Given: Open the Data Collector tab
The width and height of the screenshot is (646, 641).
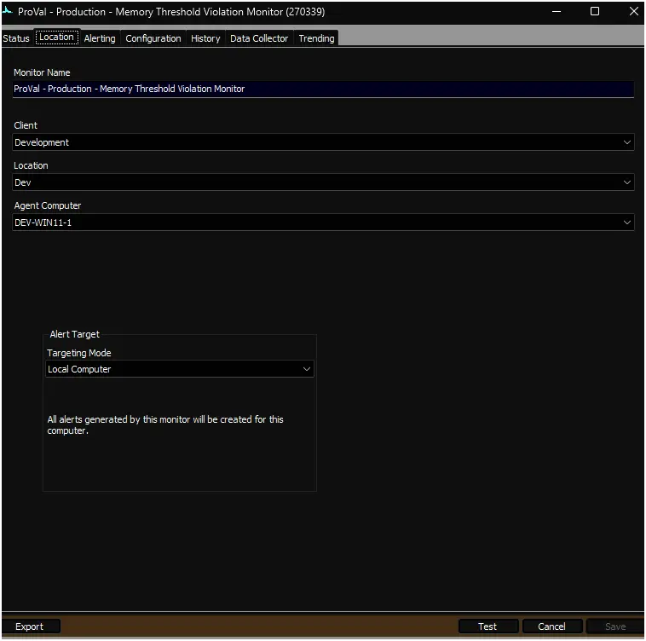Looking at the screenshot, I should [x=259, y=38].
